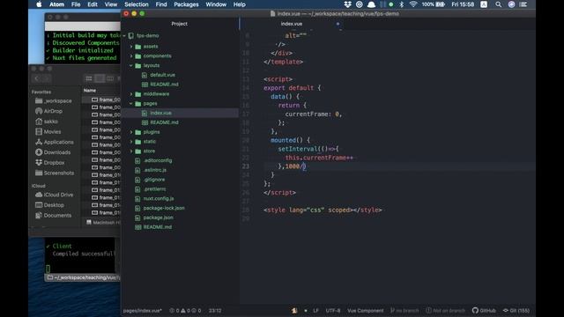
Task: Click the Bluetooth status icon
Action: pos(402,4)
